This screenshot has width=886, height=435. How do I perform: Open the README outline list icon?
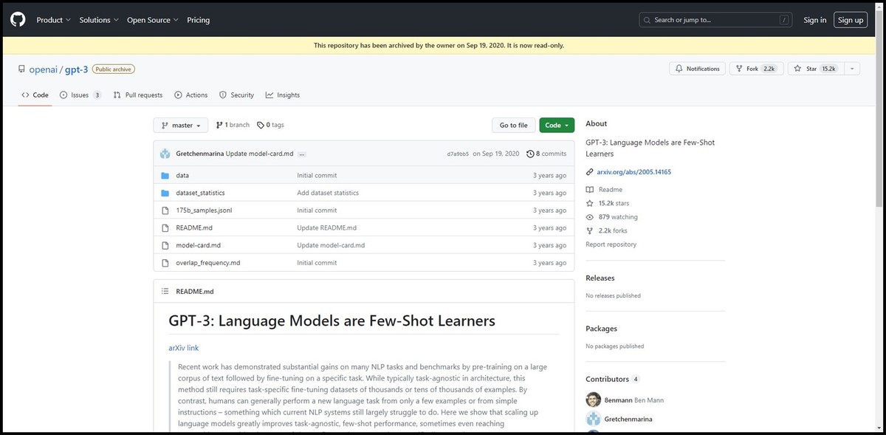165,292
